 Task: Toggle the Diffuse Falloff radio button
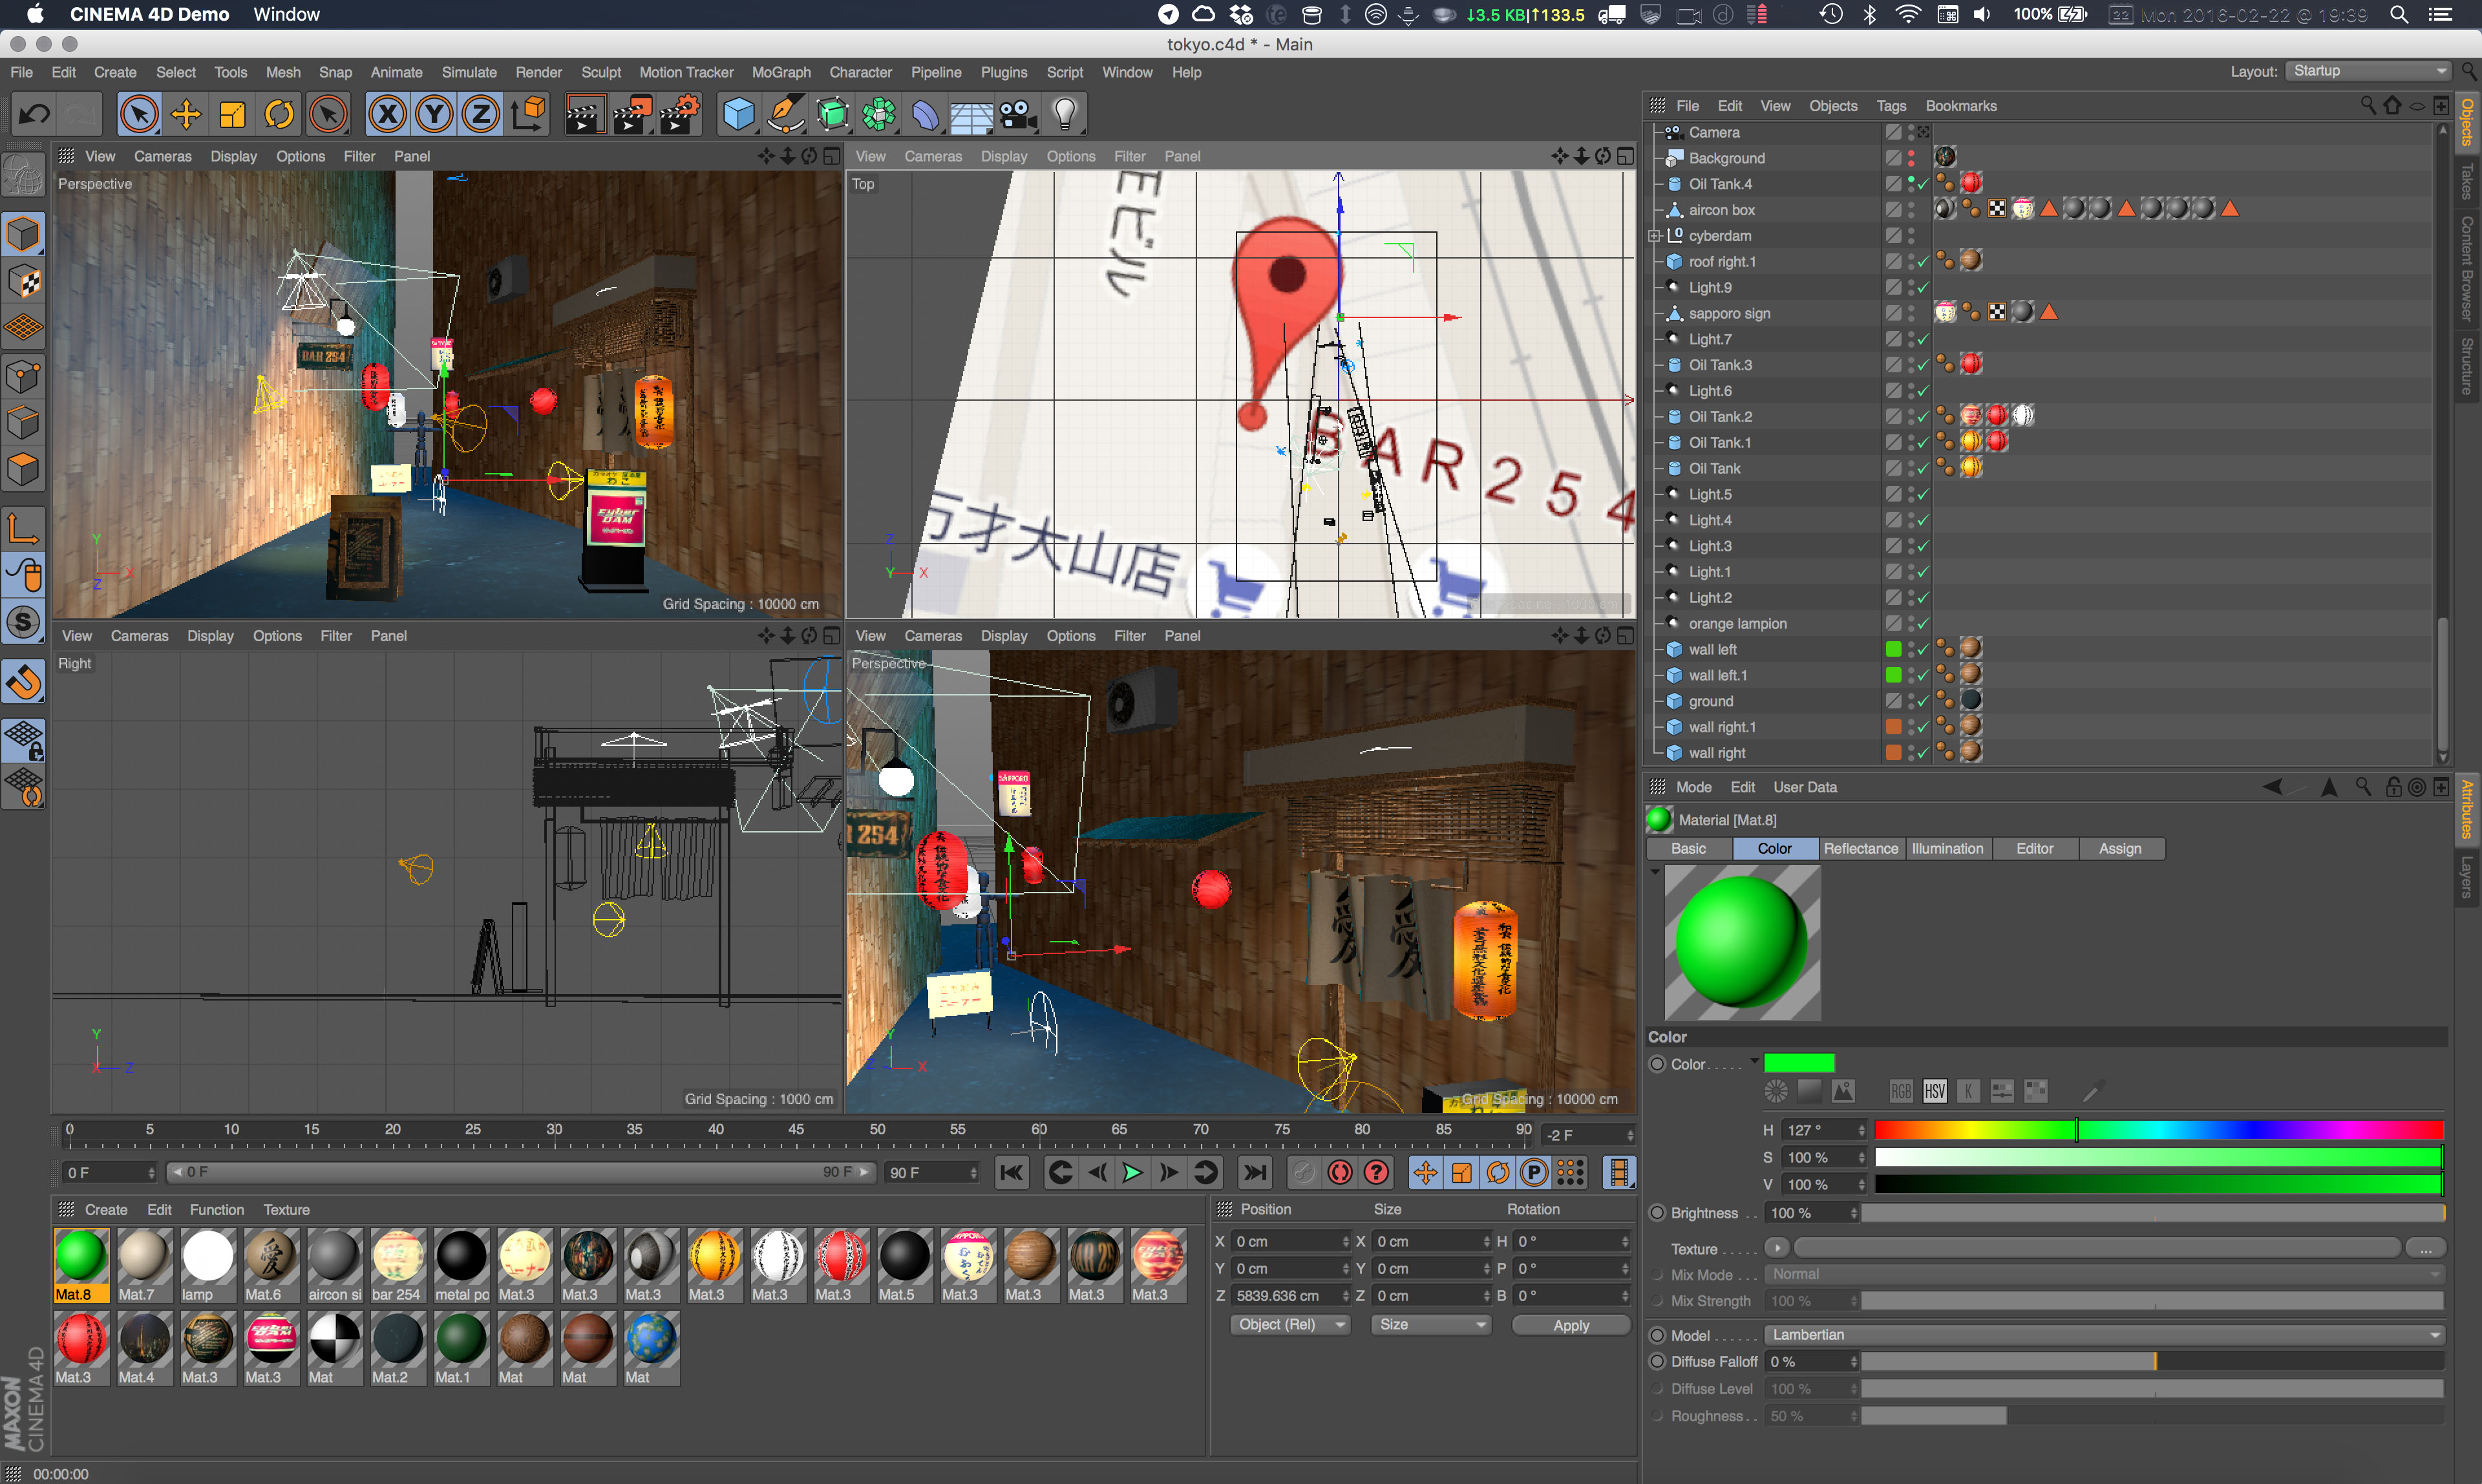(1658, 1361)
